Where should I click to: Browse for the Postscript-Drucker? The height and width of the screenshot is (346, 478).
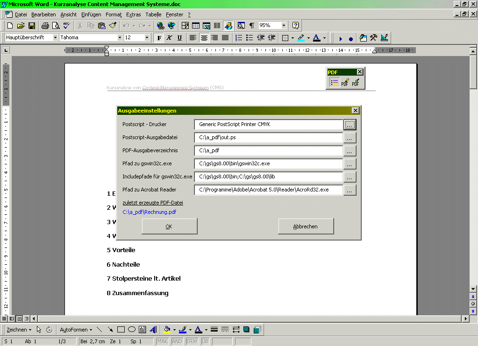(x=350, y=125)
